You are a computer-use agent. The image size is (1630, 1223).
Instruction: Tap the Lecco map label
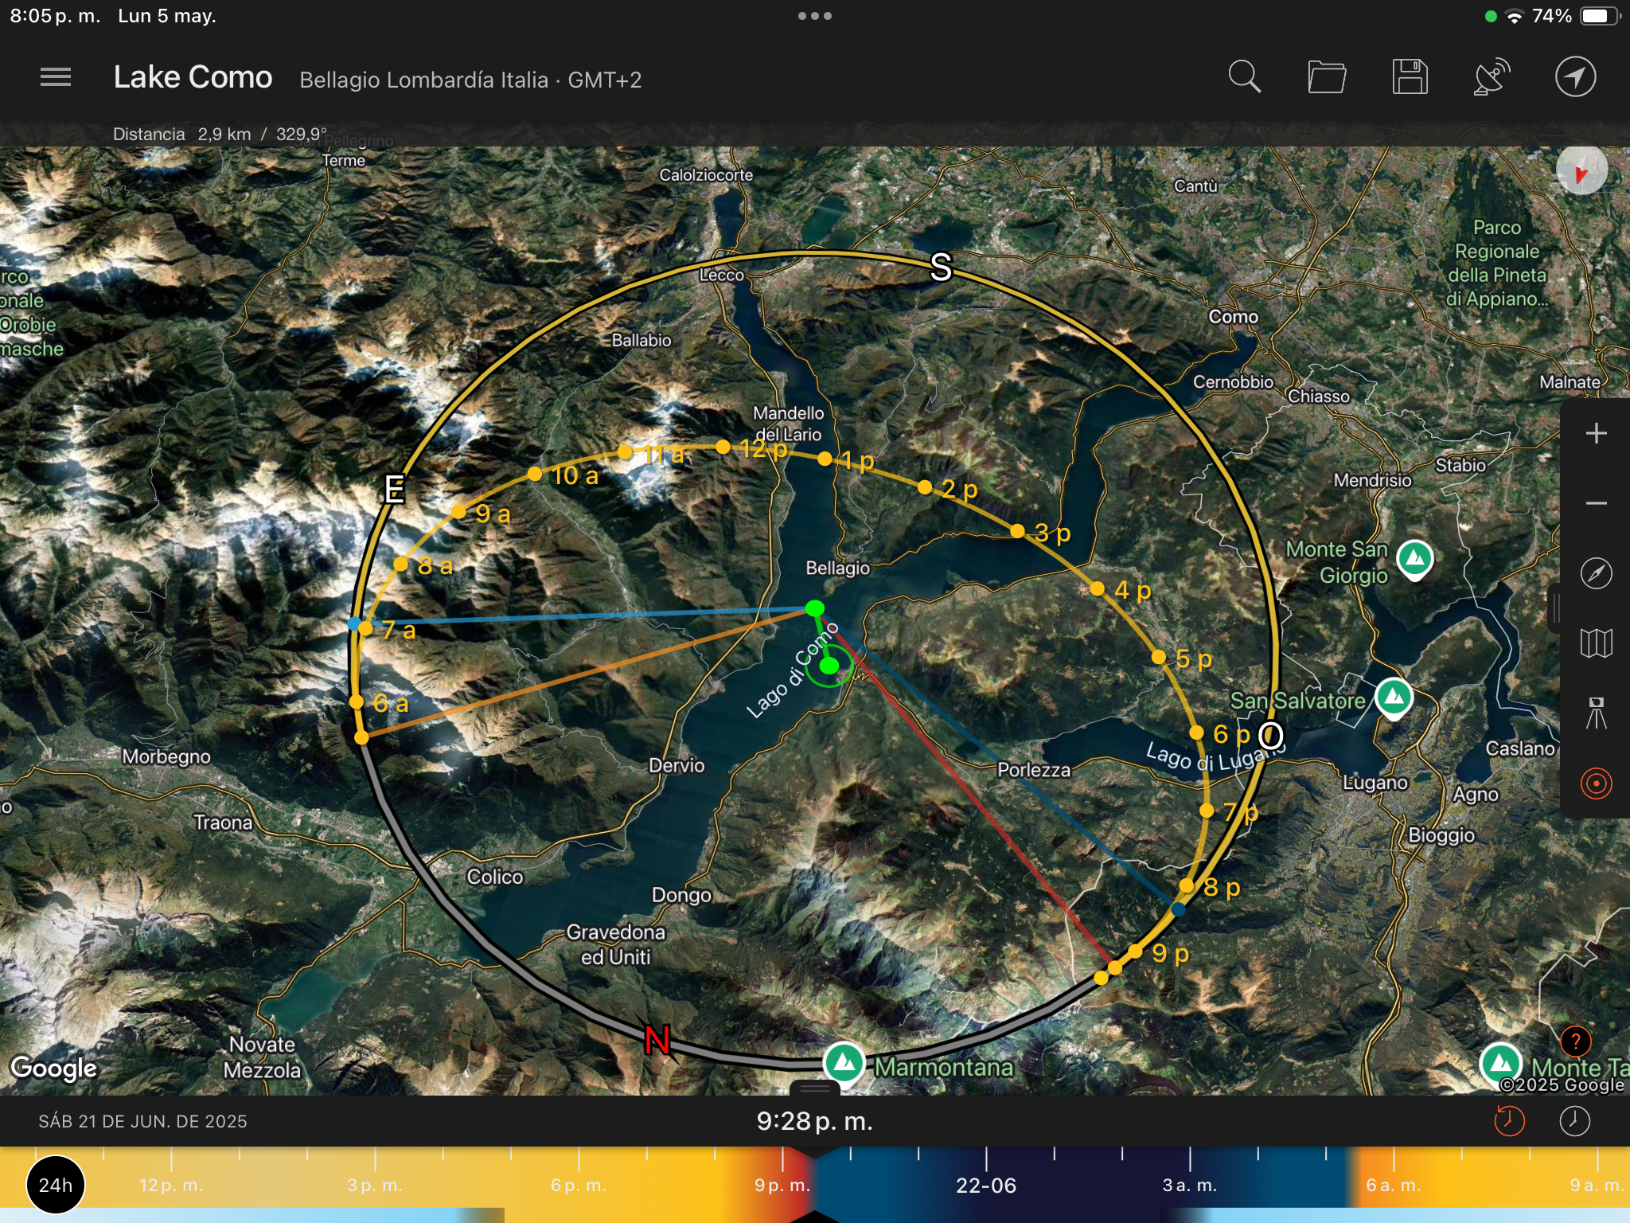tap(722, 275)
